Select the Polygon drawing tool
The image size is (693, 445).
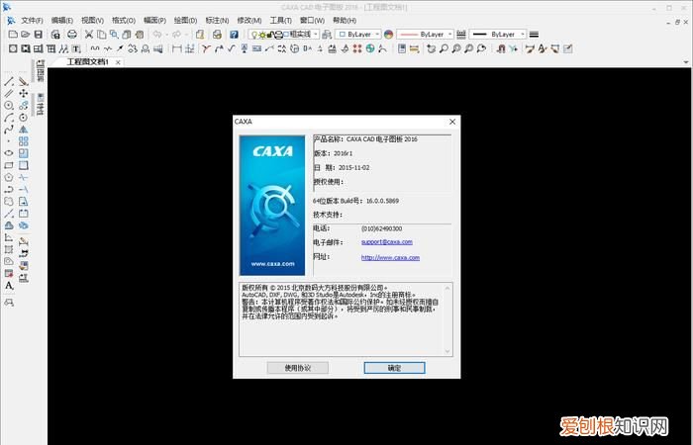point(9,177)
